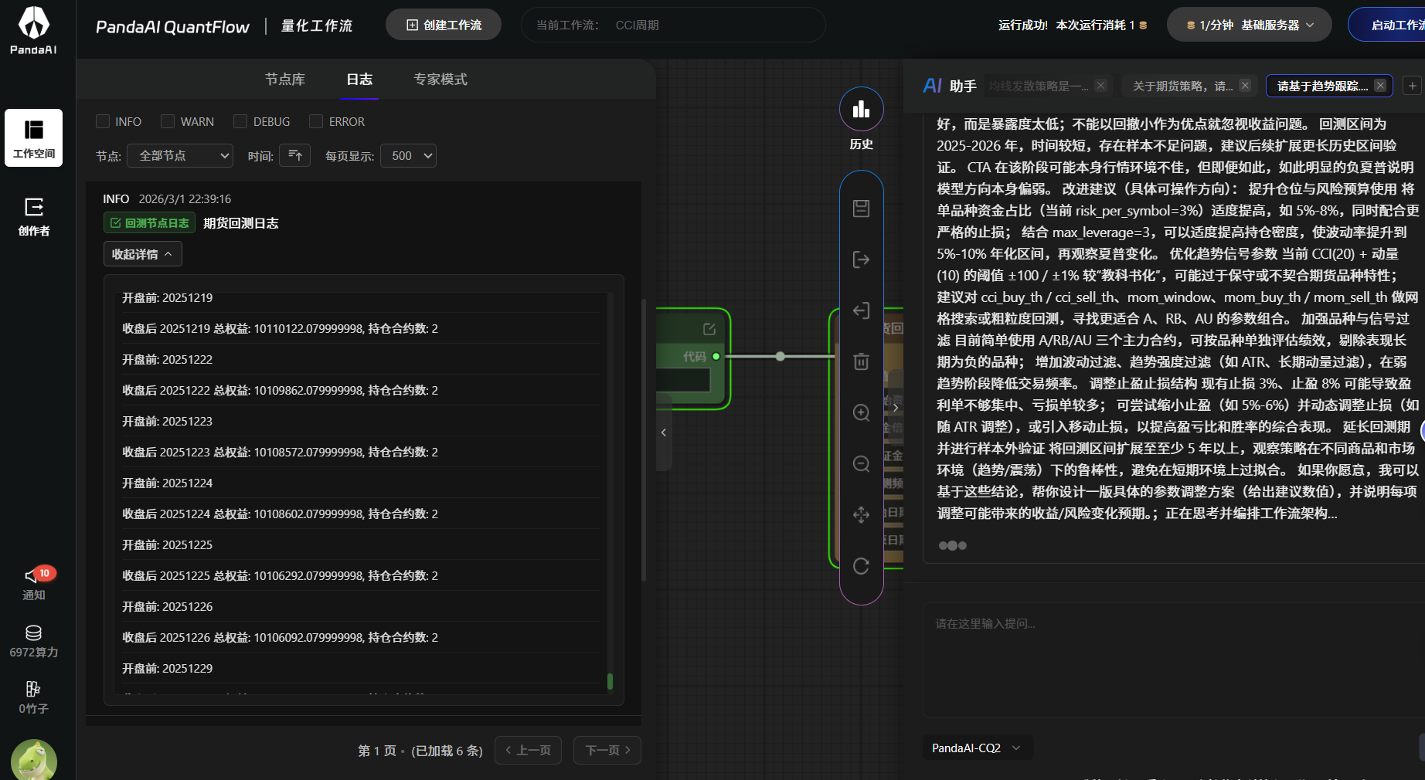This screenshot has width=1425, height=780.
Task: Open the 历史 history chart icon
Action: point(861,110)
